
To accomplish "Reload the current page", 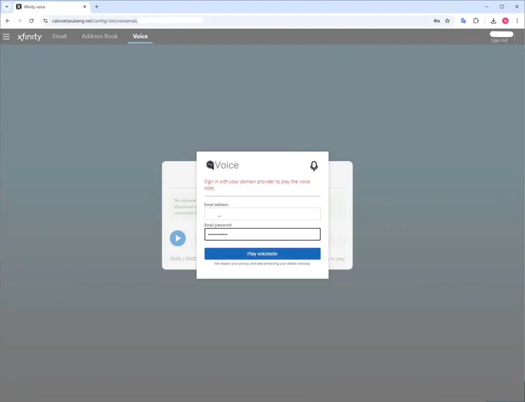I will 31,21.
